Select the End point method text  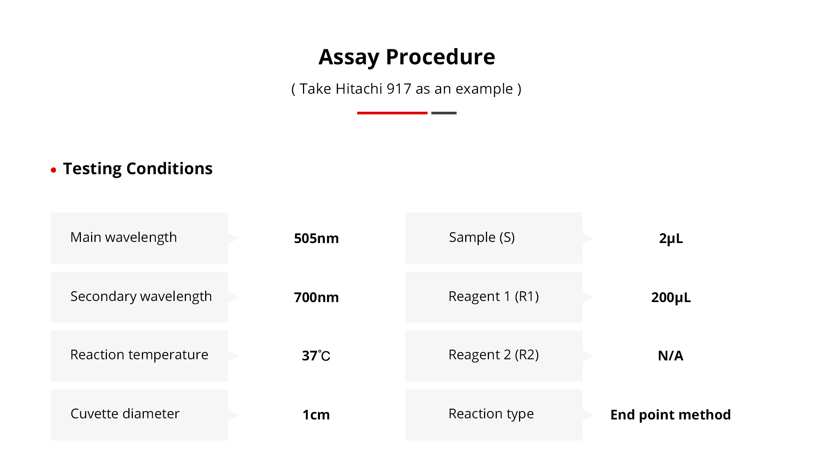670,415
